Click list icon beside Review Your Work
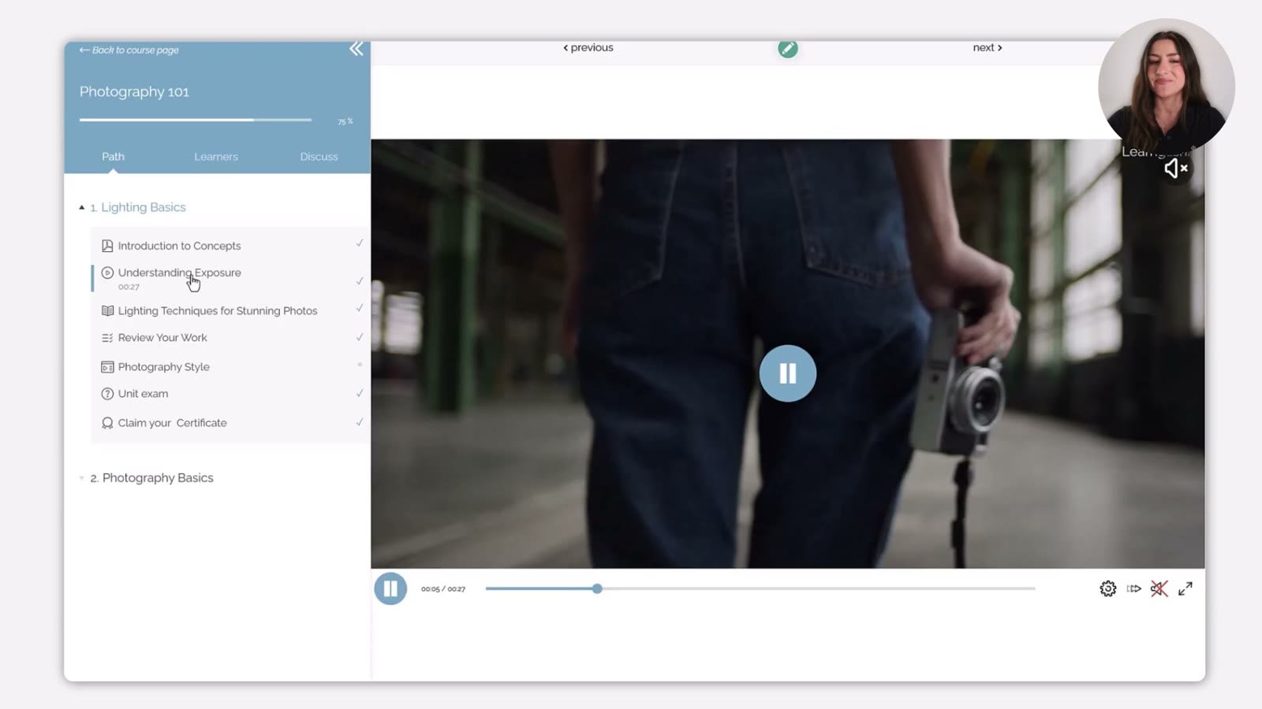 point(107,337)
